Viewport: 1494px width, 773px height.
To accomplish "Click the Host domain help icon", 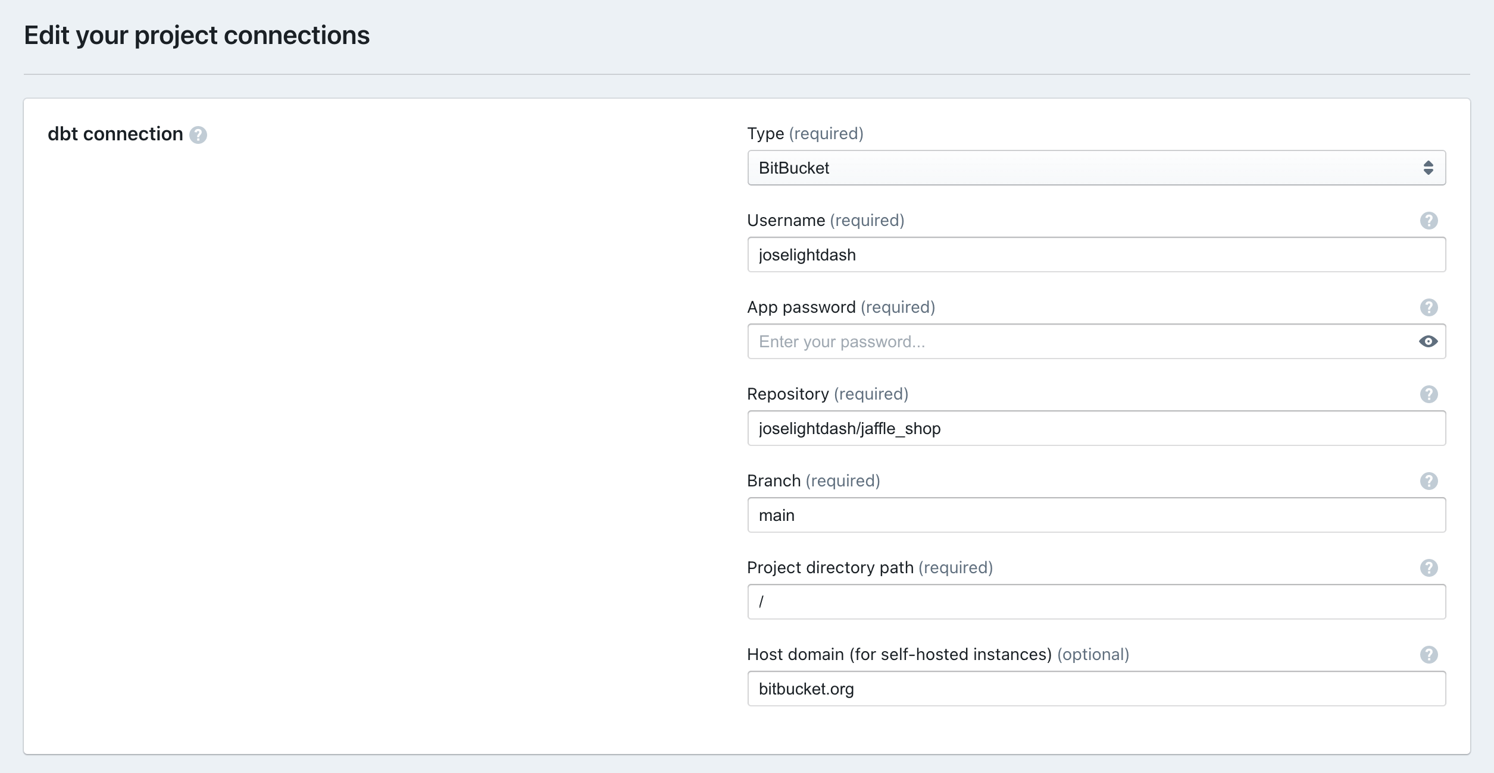I will pyautogui.click(x=1429, y=655).
